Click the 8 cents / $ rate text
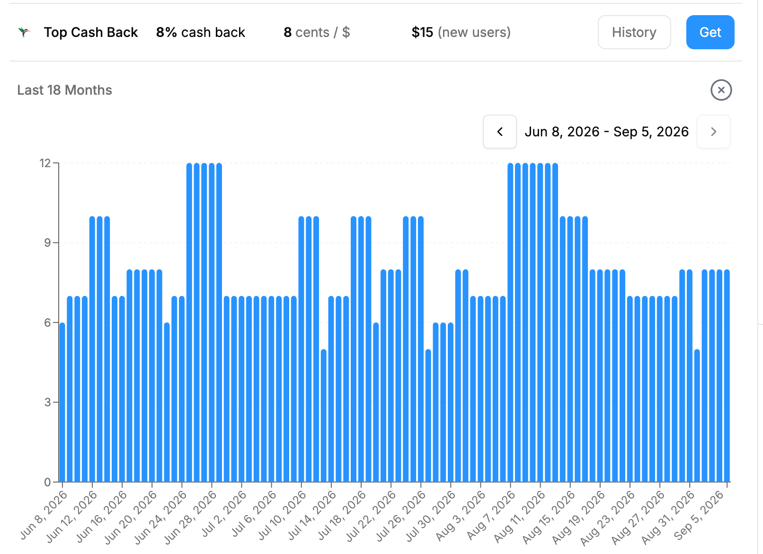 coord(317,32)
